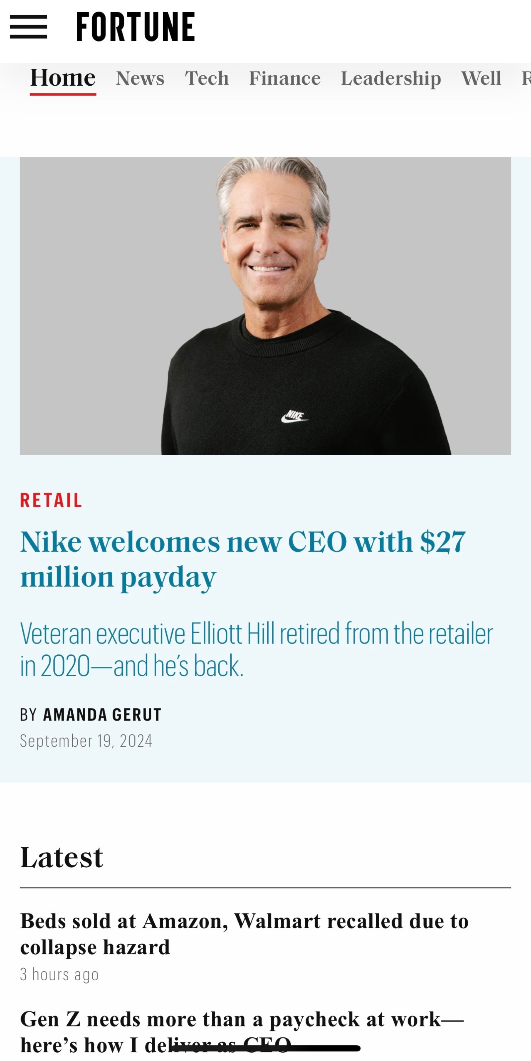Go to the Finance tab
The width and height of the screenshot is (531, 1061).
pos(285,78)
